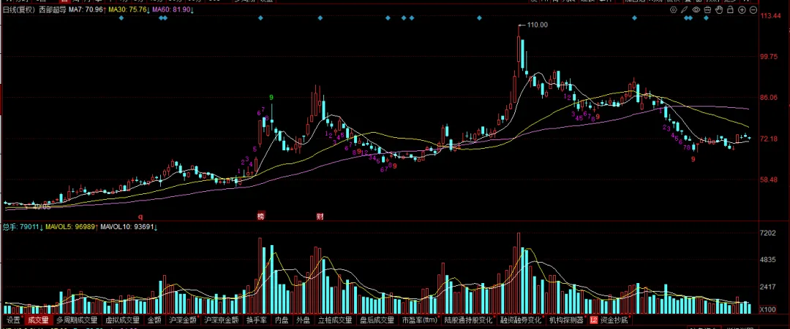790x329 pixels.
Task: Select the MA7: 70.96 moving average label
Action: (87, 9)
